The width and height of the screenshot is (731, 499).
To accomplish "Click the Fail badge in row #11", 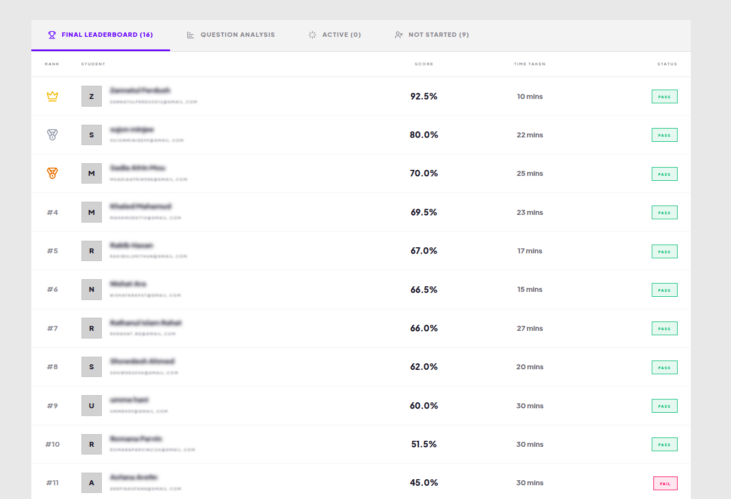I will [665, 484].
